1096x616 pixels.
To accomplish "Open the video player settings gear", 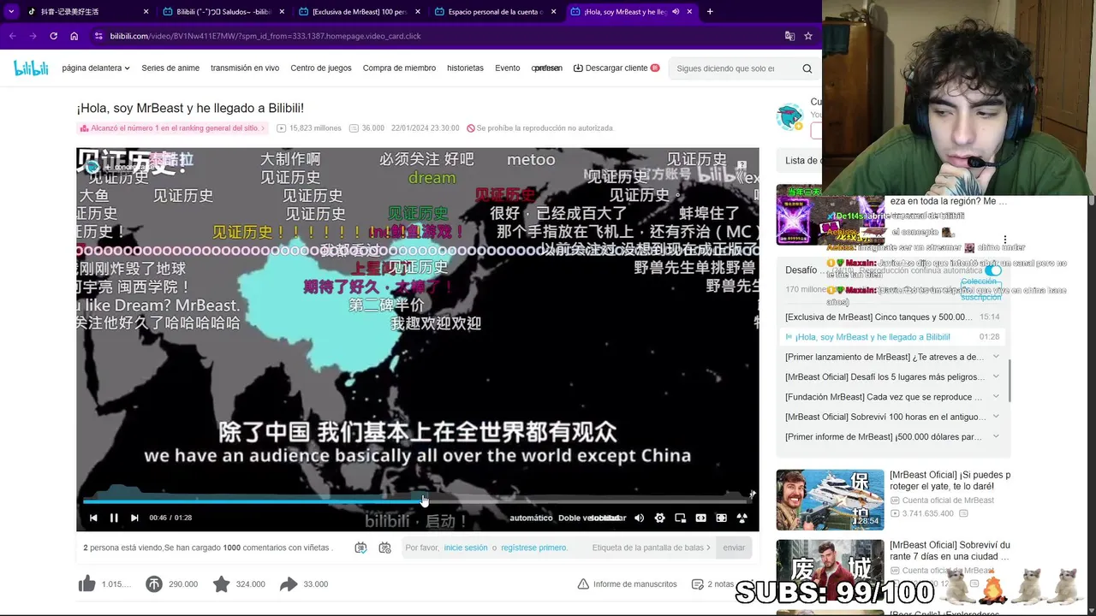I will click(x=659, y=518).
